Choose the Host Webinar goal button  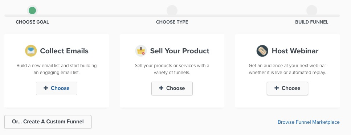coord(287,88)
